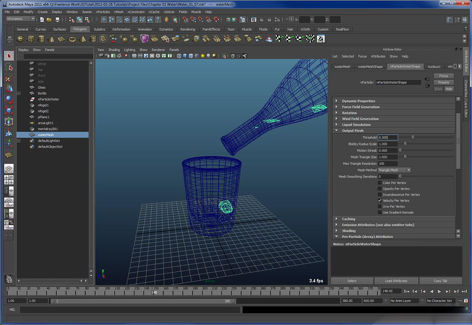Image resolution: width=472 pixels, height=325 pixels.
Task: Select areaLight1 in the Outliner
Action: point(46,123)
